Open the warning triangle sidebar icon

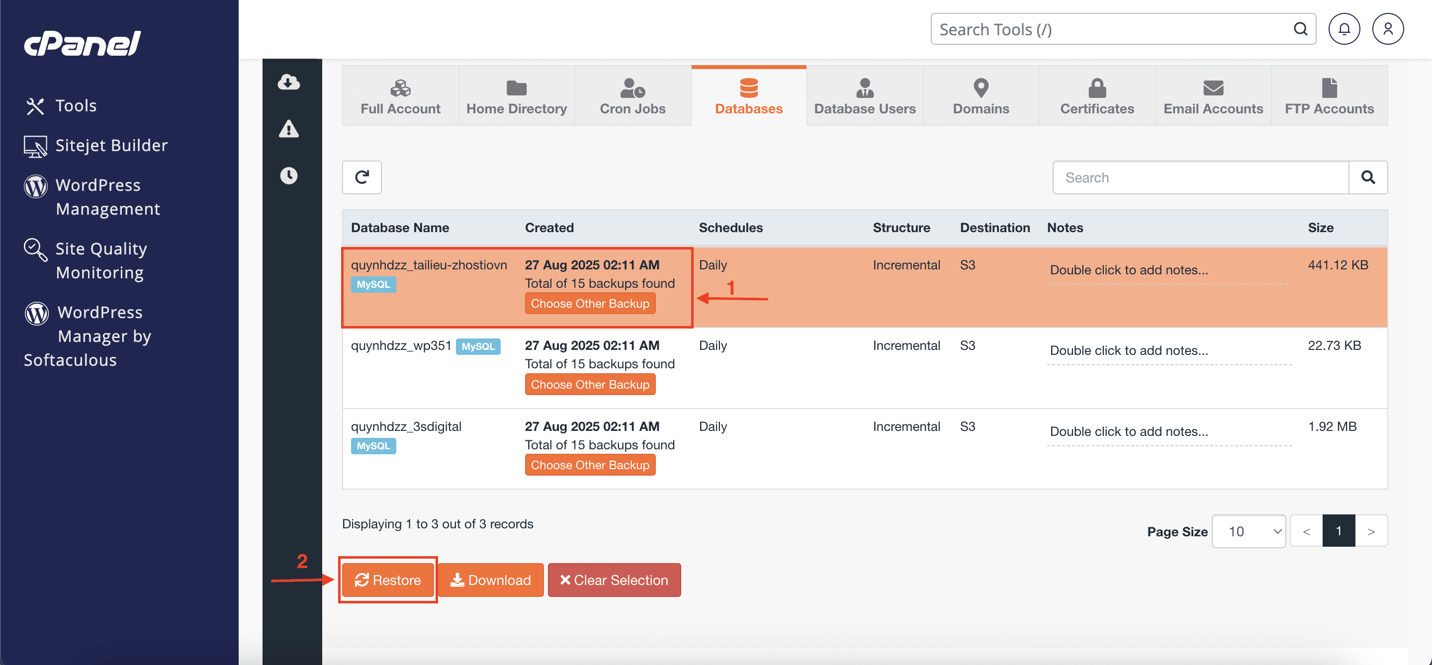click(x=288, y=129)
